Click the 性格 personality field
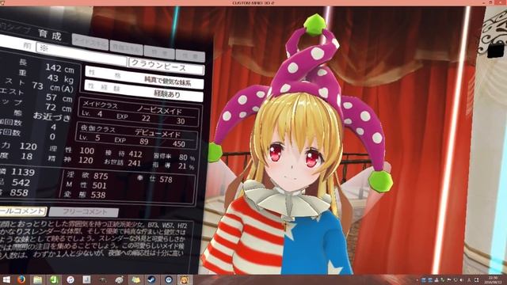This screenshot has width=507, height=285. tap(144, 78)
